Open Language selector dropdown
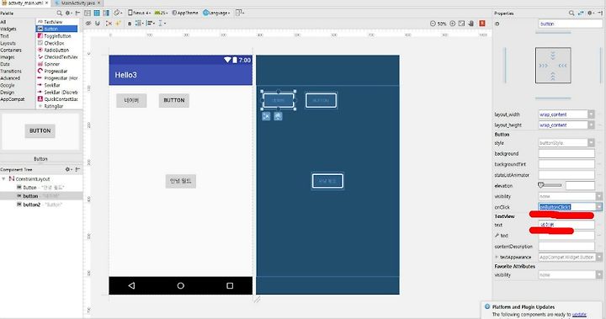606x319 pixels. [x=216, y=13]
